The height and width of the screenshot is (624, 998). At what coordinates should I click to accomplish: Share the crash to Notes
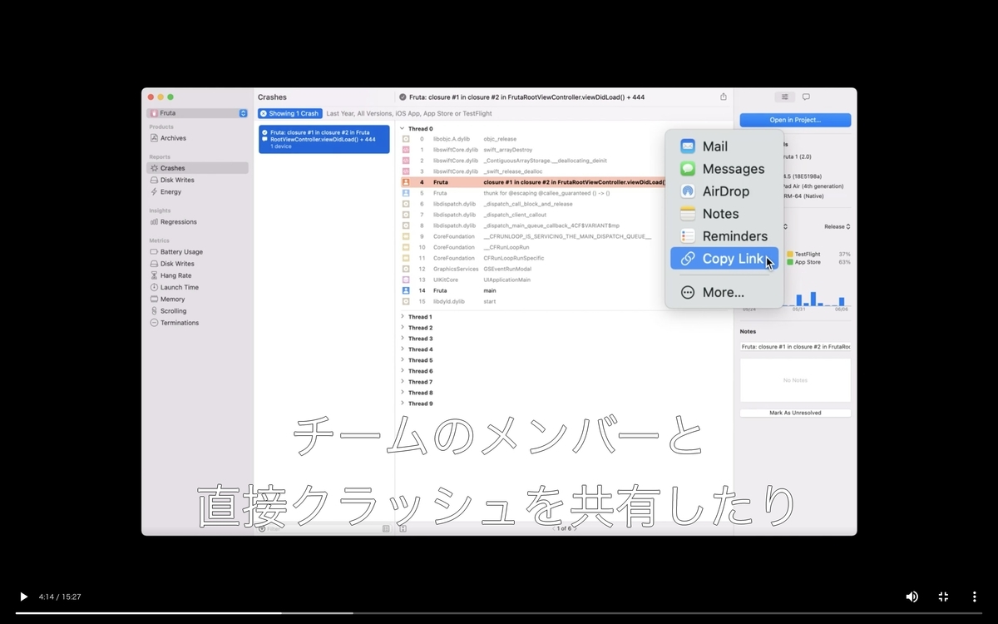724,214
